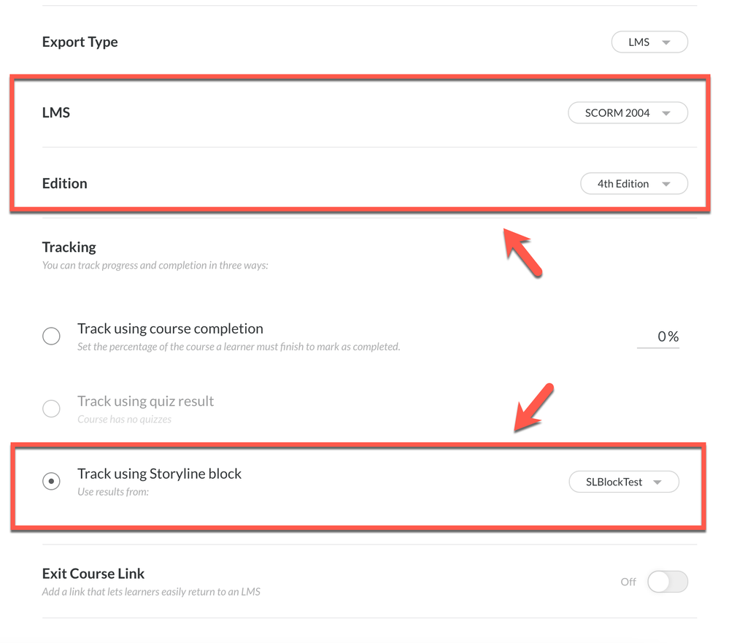Click the bold LMS row label

coord(56,113)
